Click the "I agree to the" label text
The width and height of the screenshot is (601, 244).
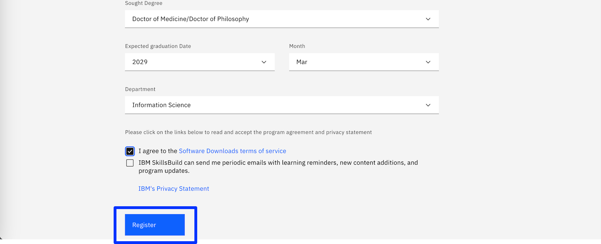[158, 151]
